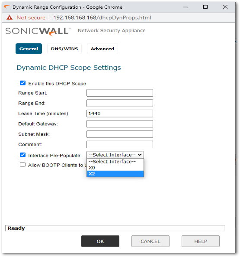Viewport: 240px width, 257px height.
Task: Toggle the Interface Pre-Populate checkbox
Action: 23,155
